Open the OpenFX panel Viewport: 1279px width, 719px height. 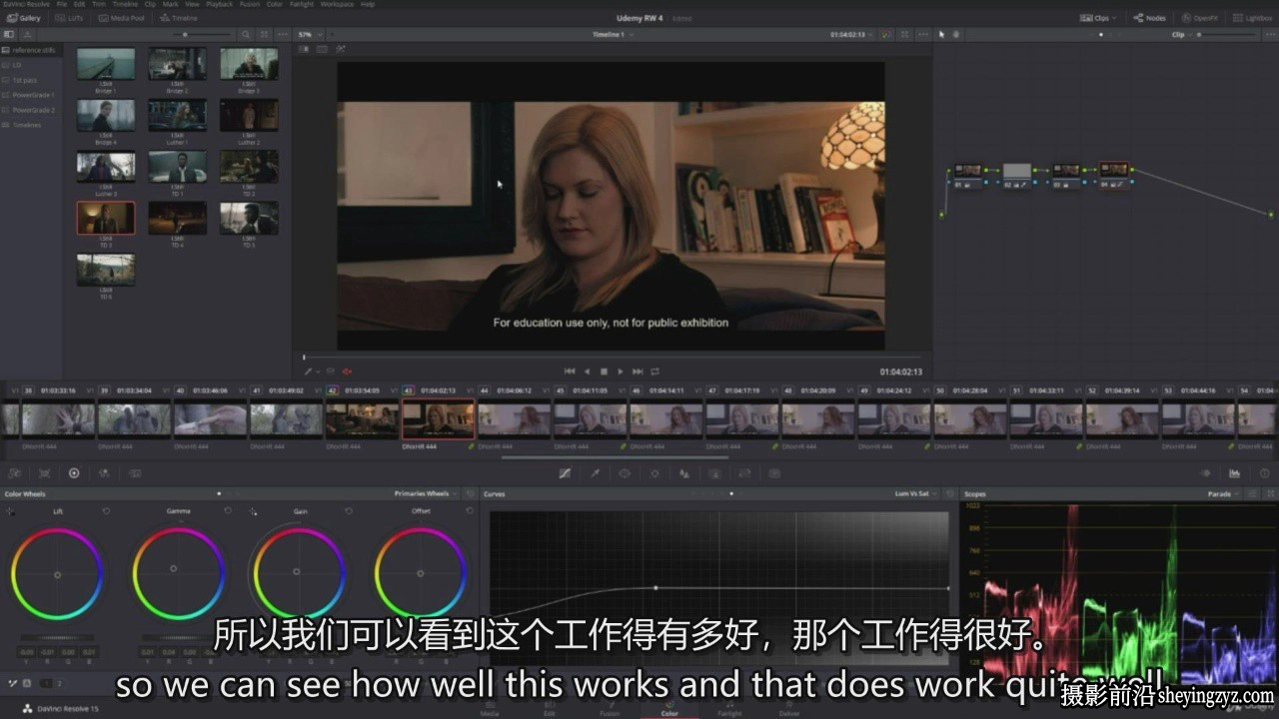pyautogui.click(x=1200, y=18)
